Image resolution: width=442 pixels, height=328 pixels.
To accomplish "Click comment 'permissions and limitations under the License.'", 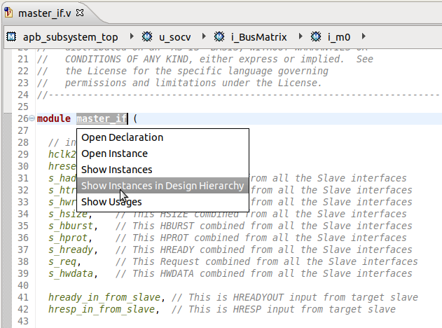I will (x=193, y=83).
